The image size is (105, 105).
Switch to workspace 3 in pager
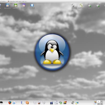click(98, 104)
